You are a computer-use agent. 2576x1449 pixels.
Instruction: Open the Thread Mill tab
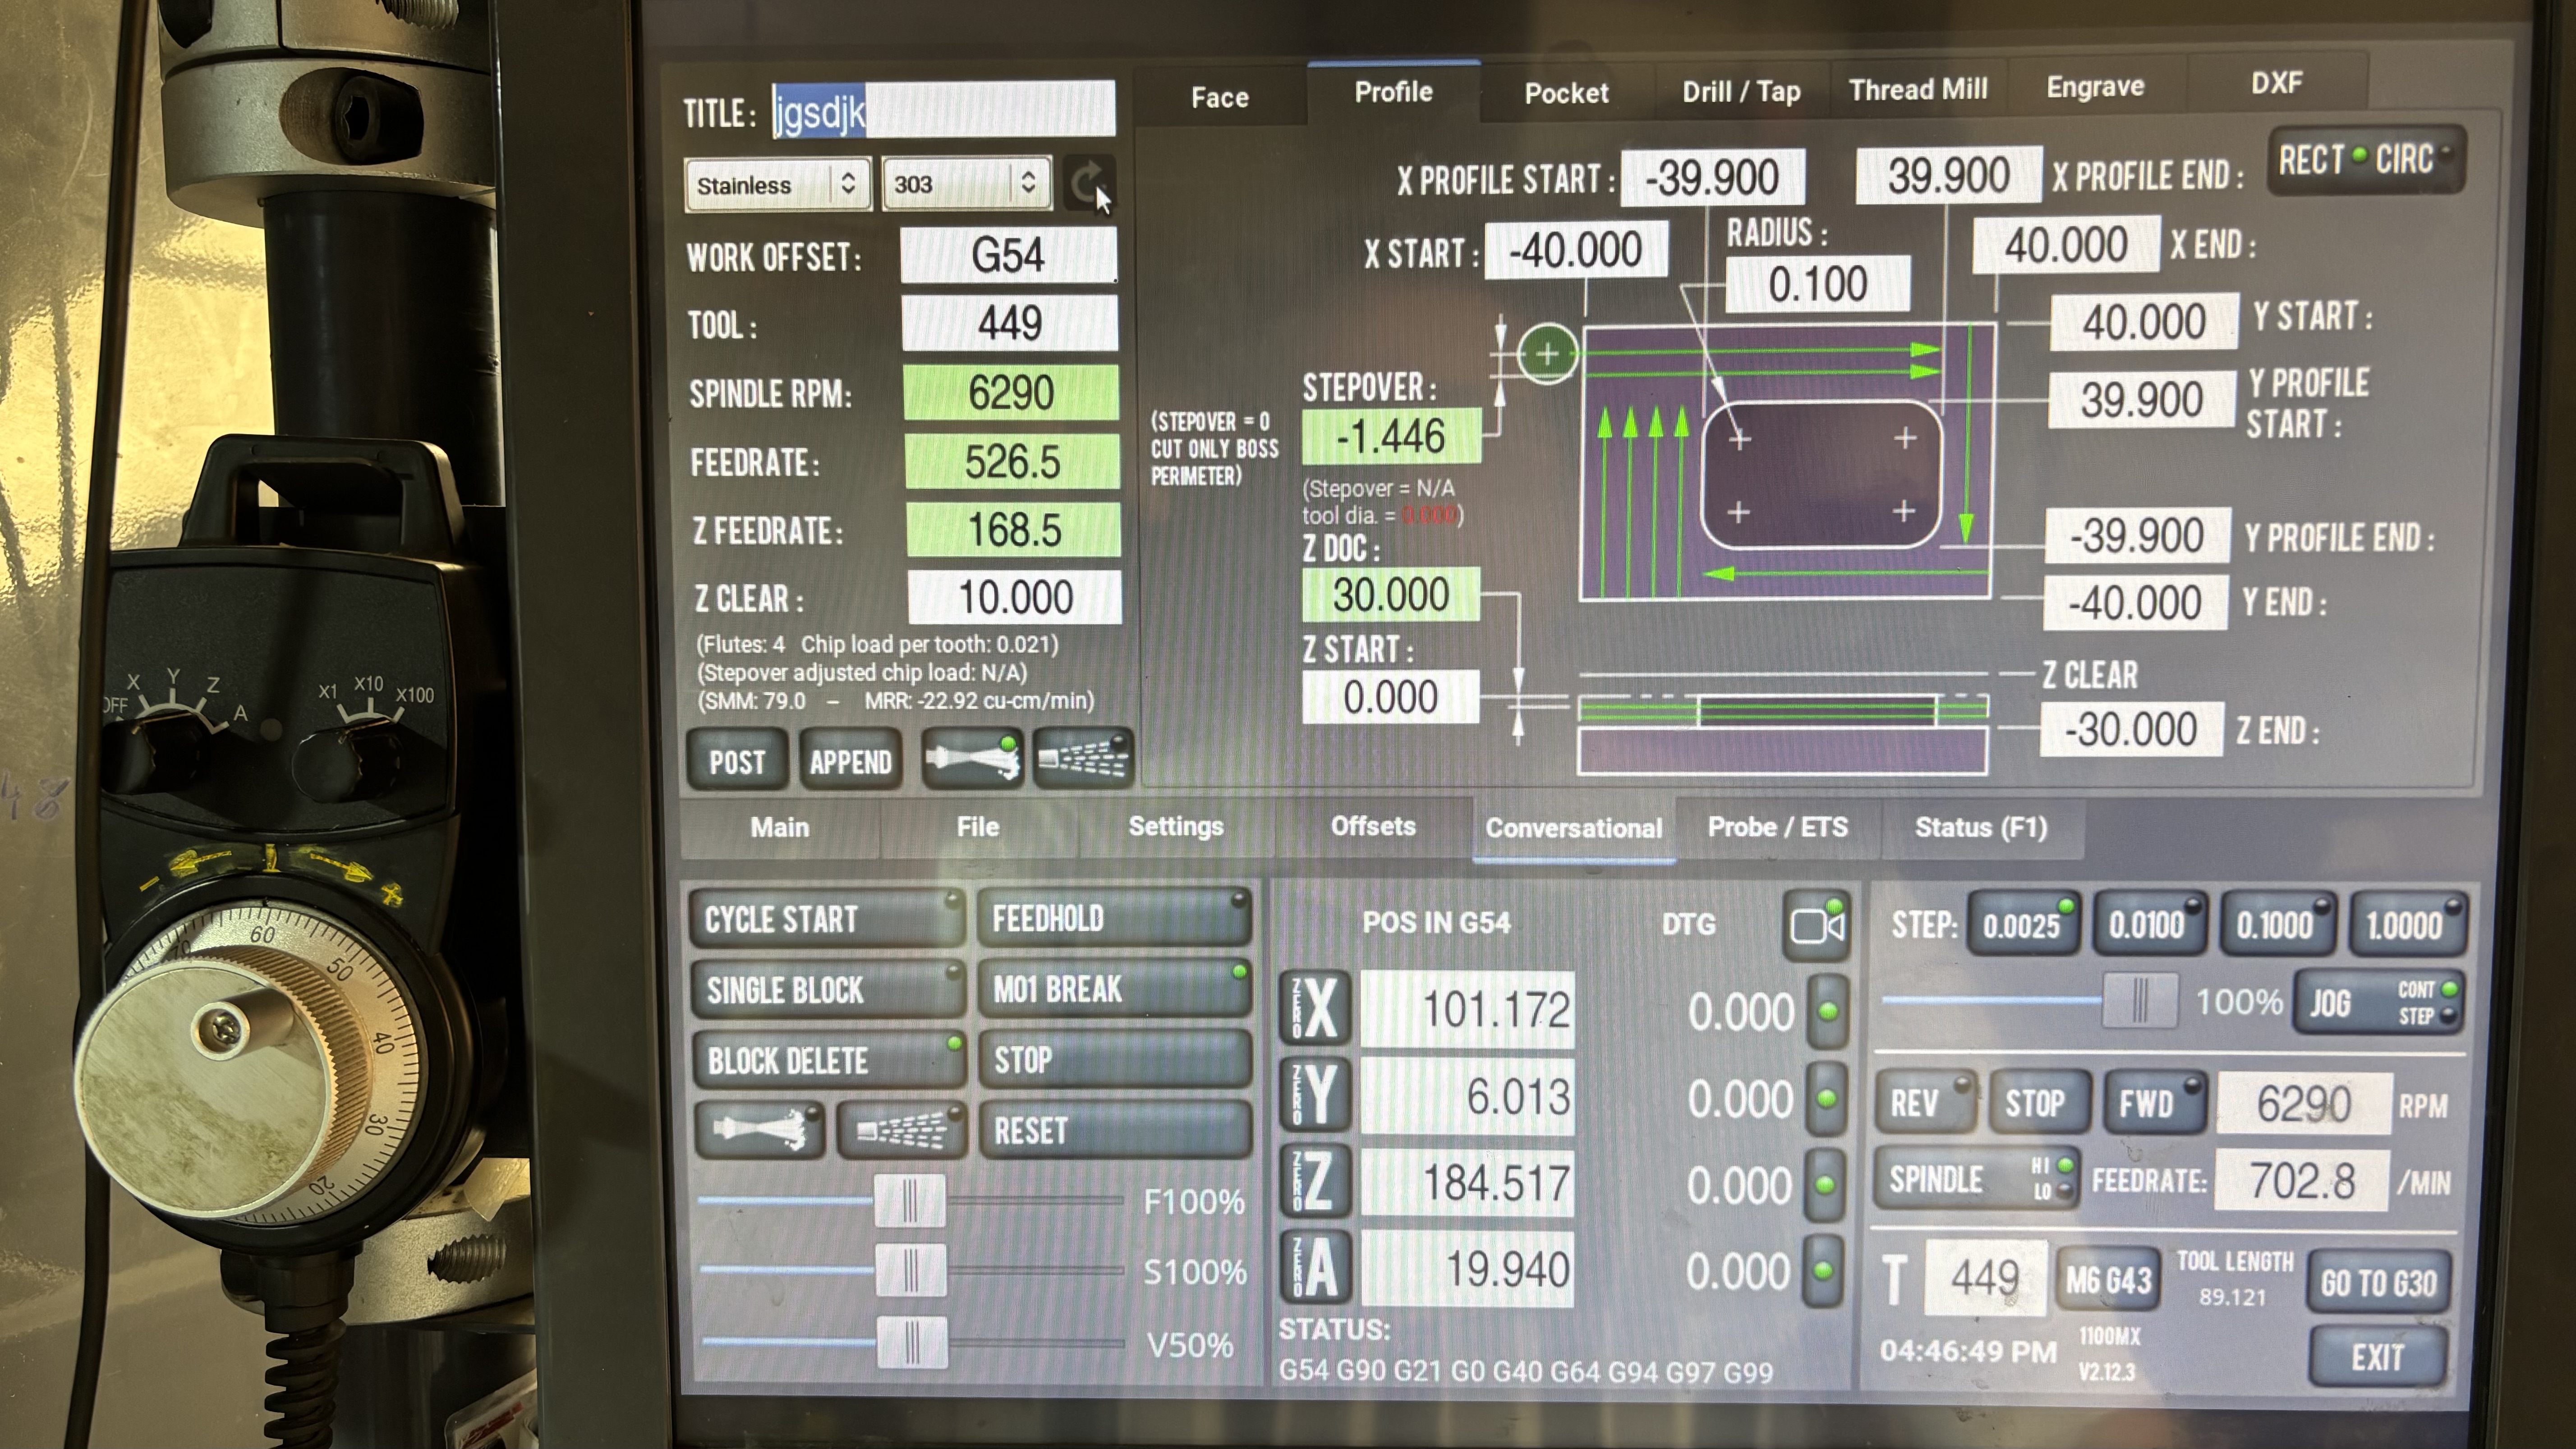pyautogui.click(x=1918, y=89)
